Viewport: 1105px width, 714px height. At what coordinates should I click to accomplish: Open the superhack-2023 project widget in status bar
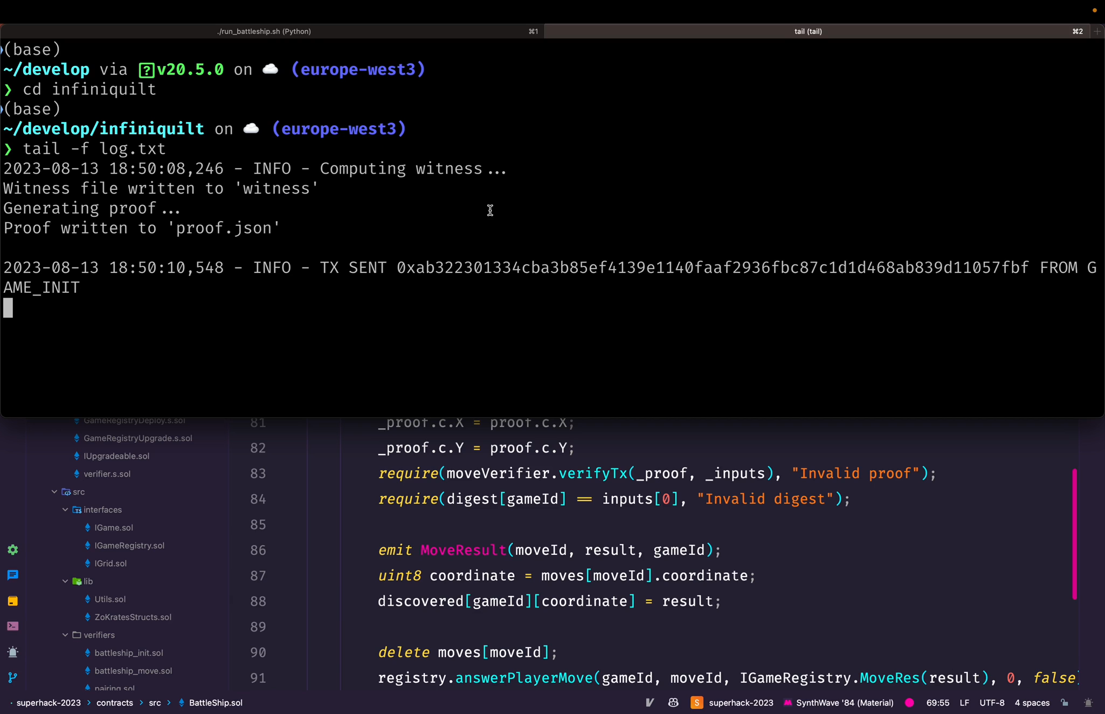tap(741, 703)
